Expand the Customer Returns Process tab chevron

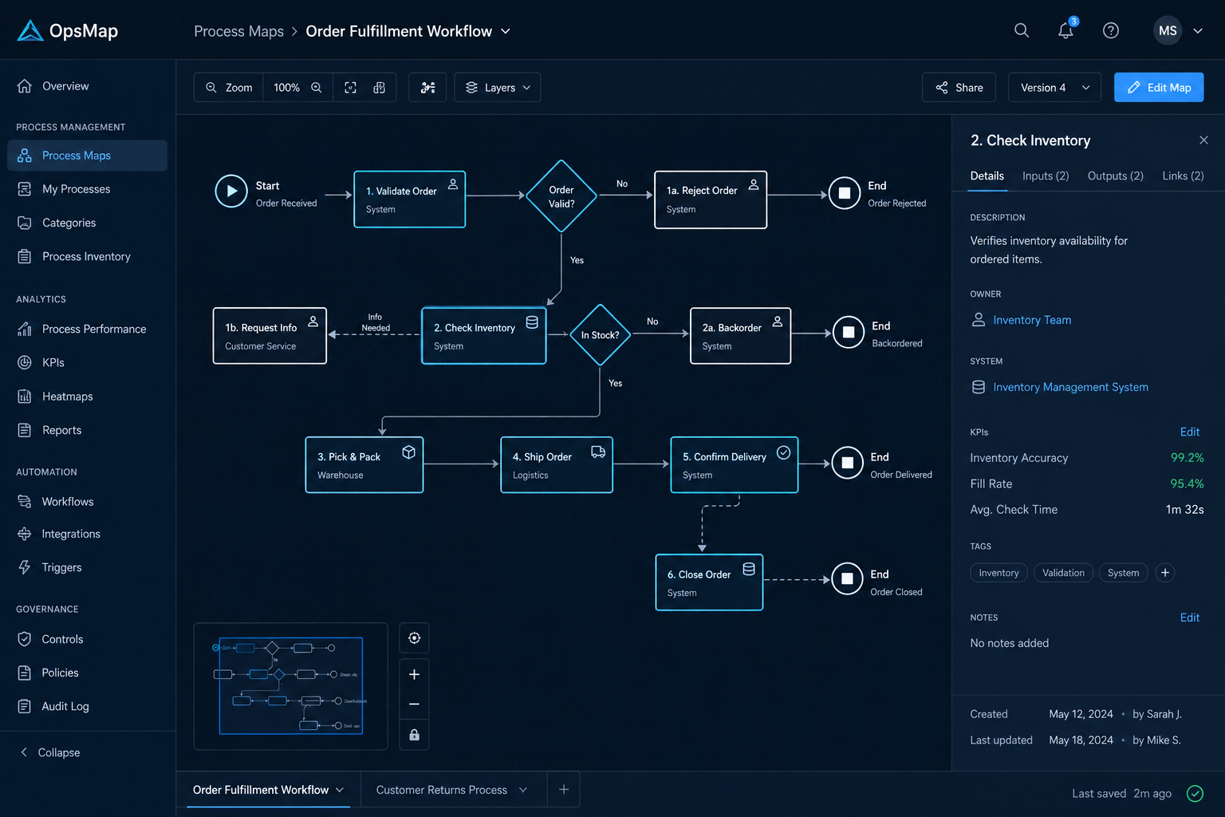523,790
